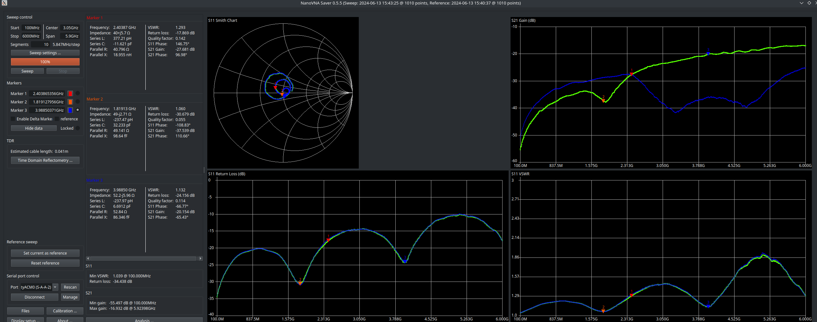Image resolution: width=817 pixels, height=322 pixels.
Task: Open Marker 3 blue color picker
Action: coord(70,110)
